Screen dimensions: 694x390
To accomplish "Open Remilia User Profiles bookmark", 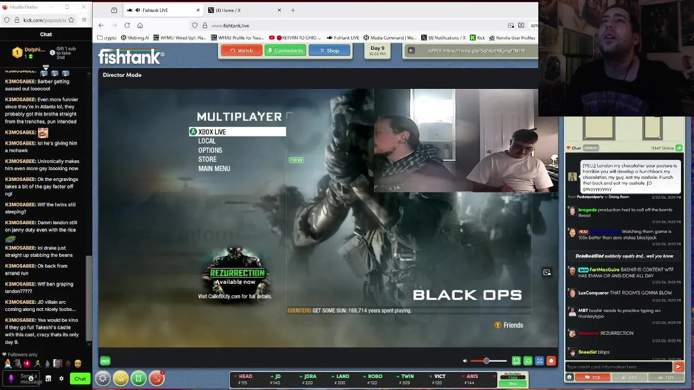I will [512, 38].
